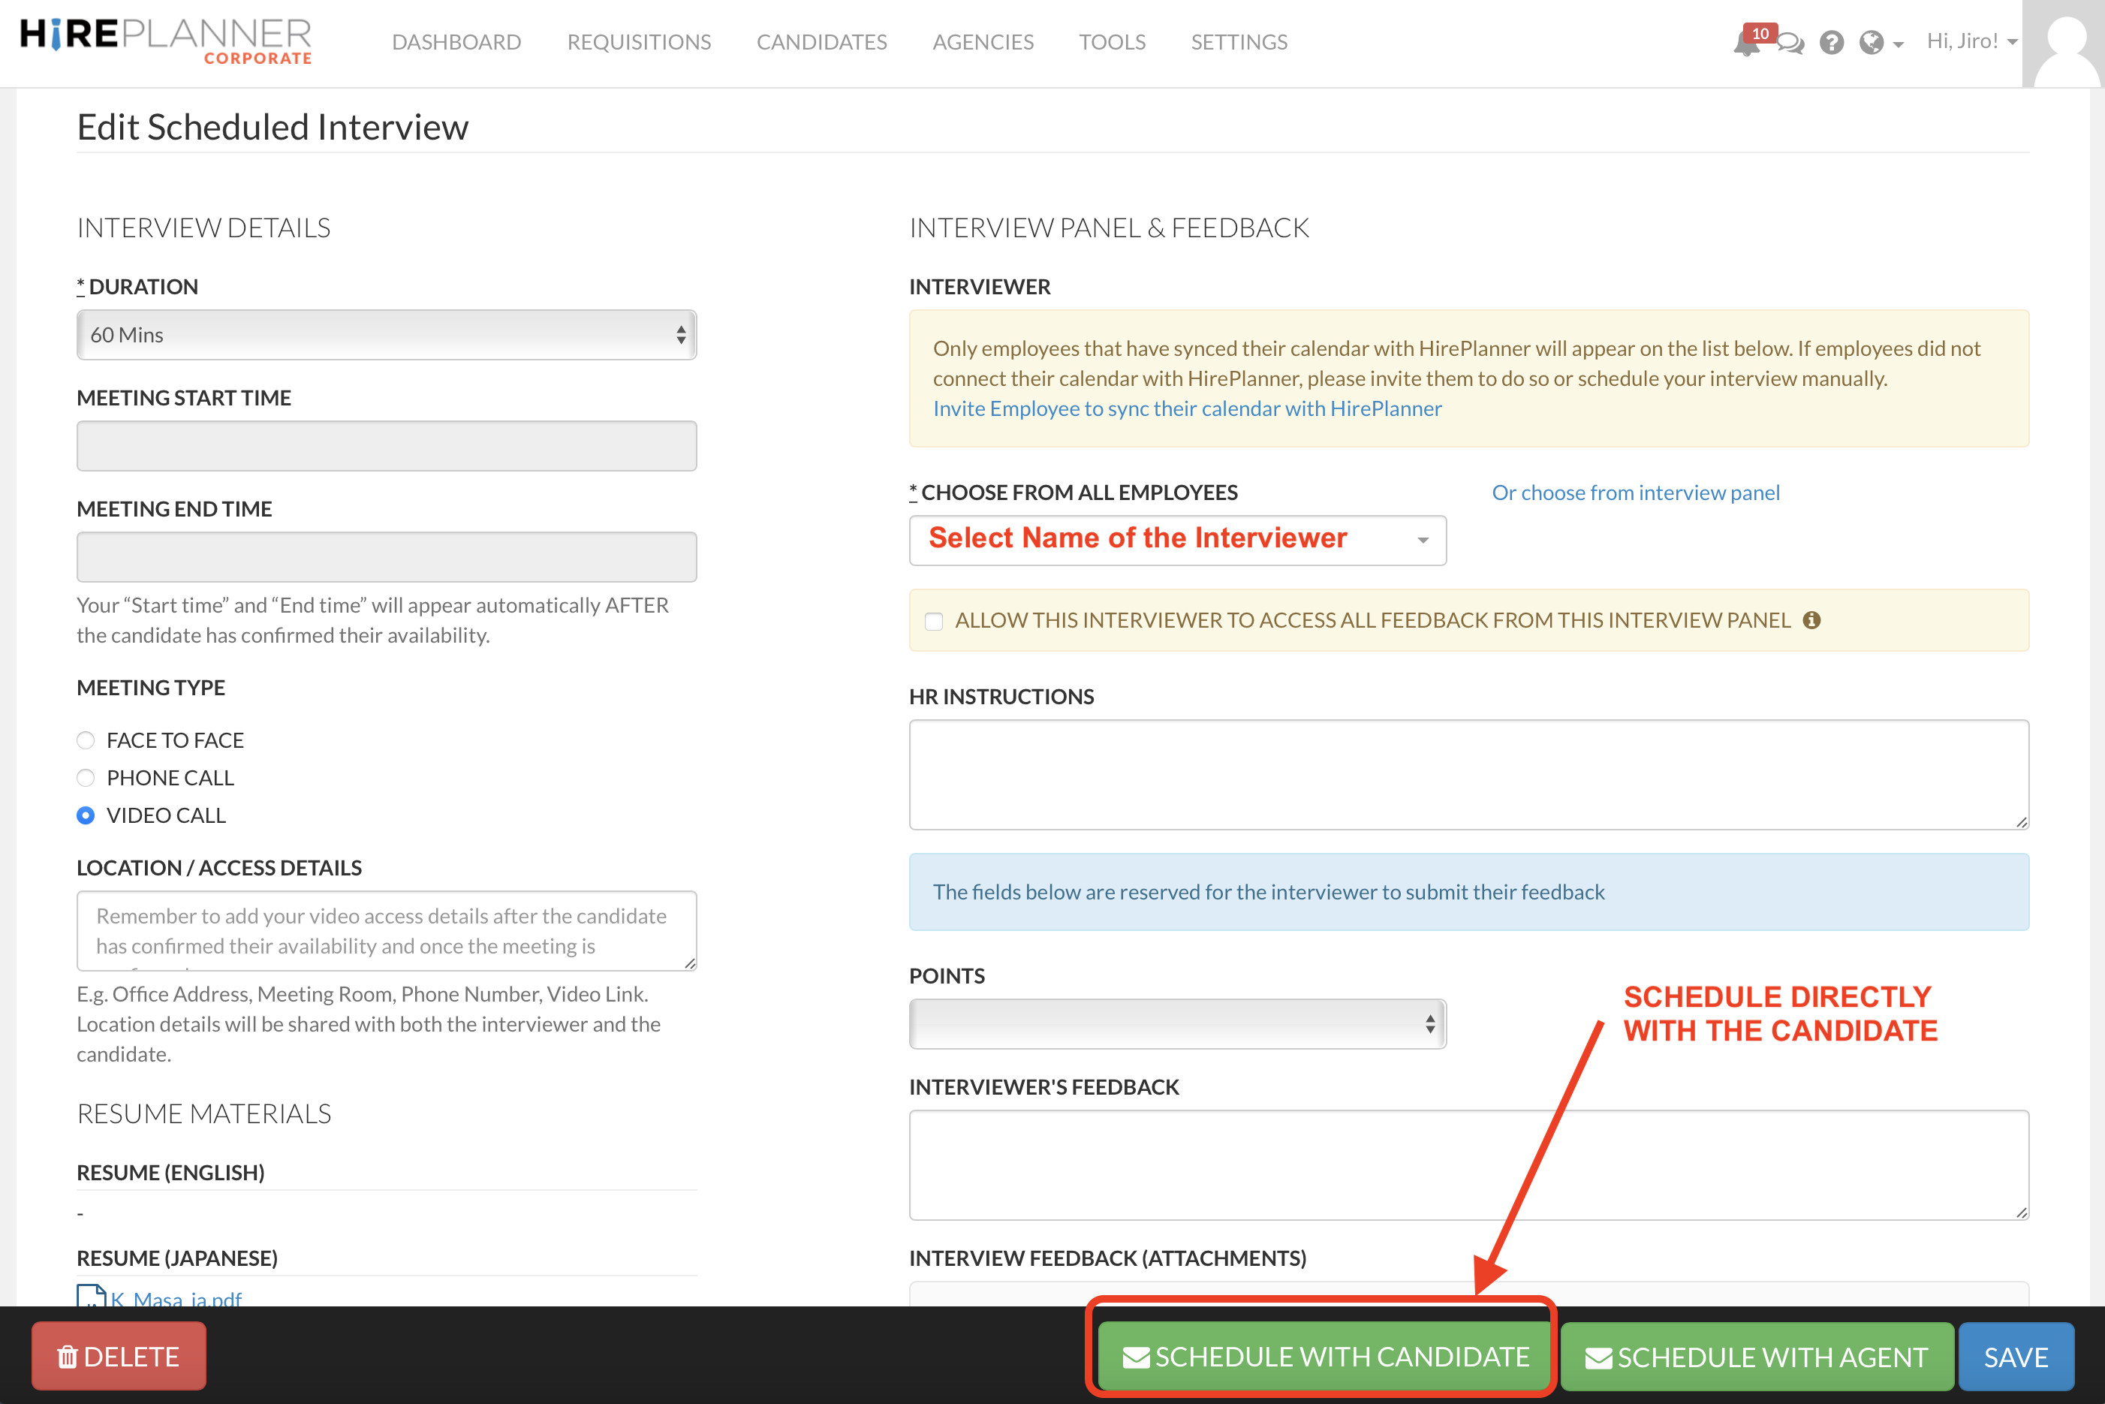Open the K_Masa_ja.pdf resume file
This screenshot has width=2105, height=1404.
pyautogui.click(x=176, y=1298)
